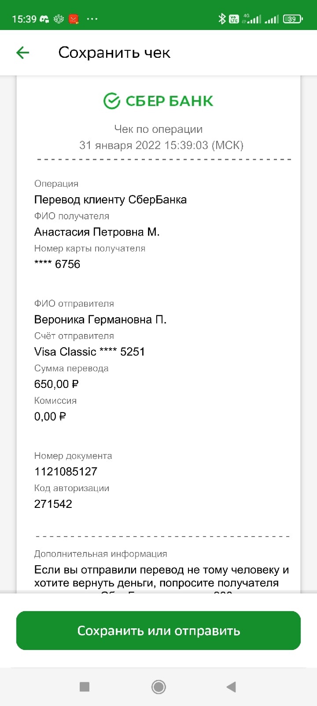Tap the Android Recents square button
This screenshot has width=317, height=706.
click(x=85, y=687)
